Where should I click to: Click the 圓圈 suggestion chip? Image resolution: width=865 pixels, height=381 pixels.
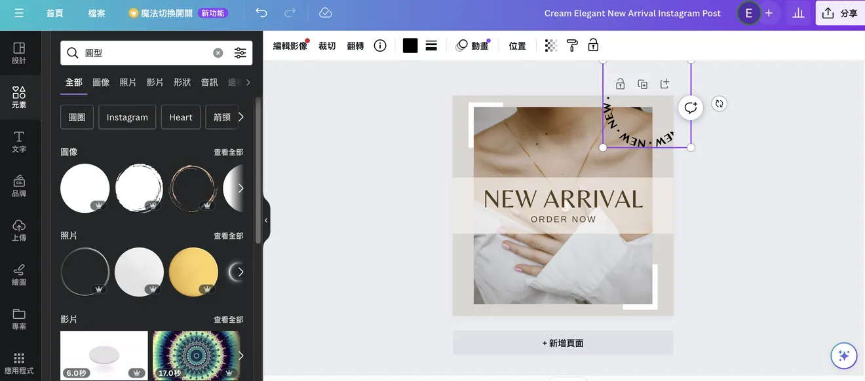tap(77, 117)
